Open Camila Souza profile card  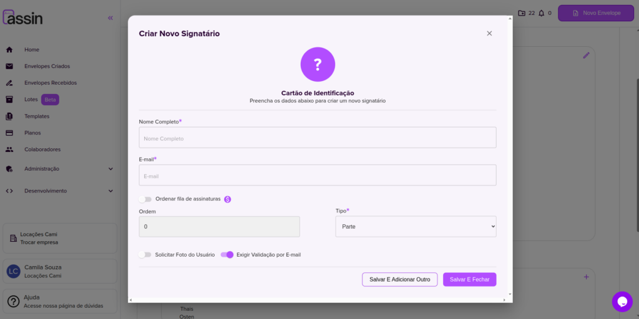click(60, 272)
